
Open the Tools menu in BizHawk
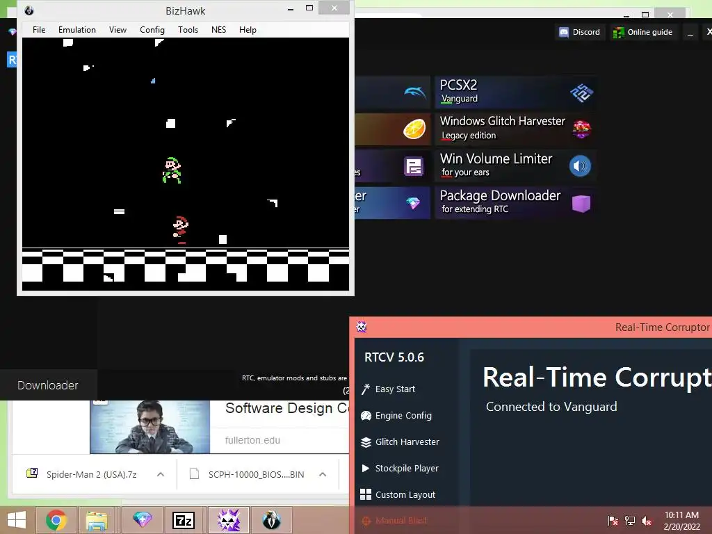[x=188, y=29]
